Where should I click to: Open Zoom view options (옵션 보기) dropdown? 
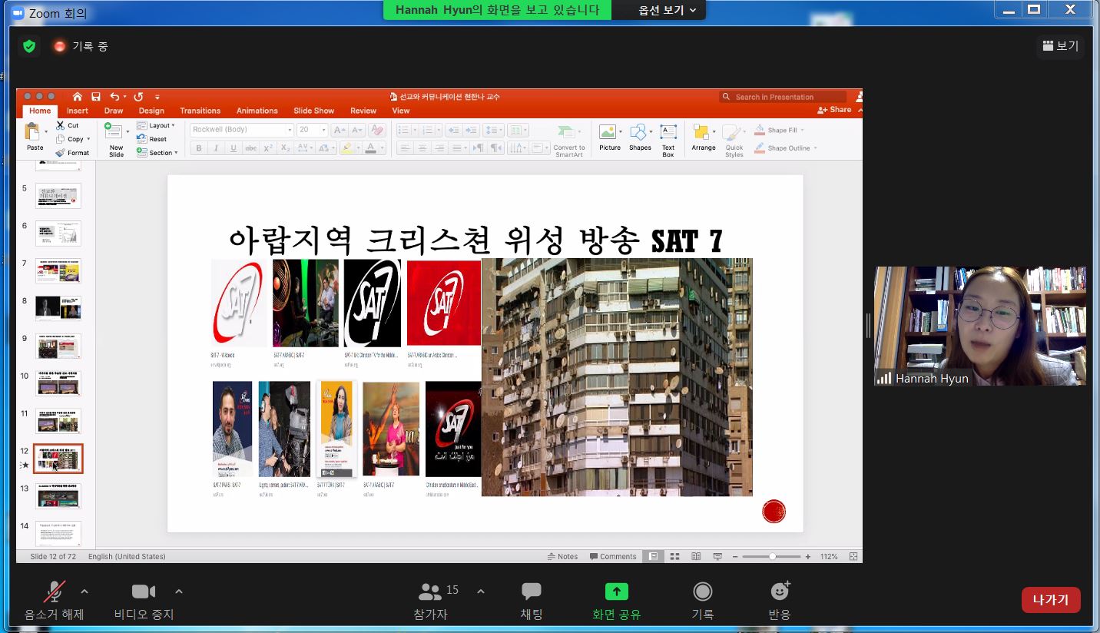click(668, 10)
